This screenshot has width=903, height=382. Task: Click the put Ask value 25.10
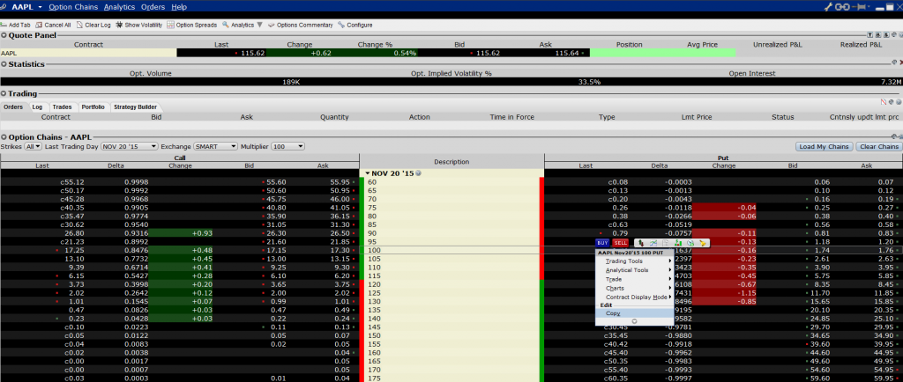click(883, 319)
